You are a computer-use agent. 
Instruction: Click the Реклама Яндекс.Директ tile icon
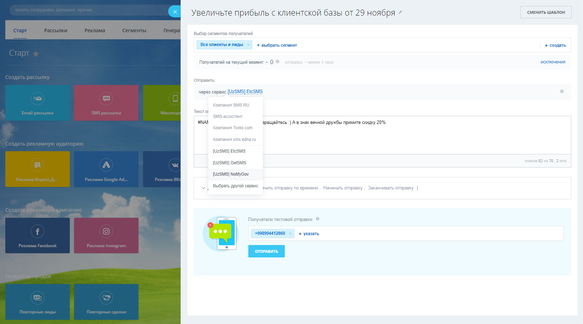38,165
